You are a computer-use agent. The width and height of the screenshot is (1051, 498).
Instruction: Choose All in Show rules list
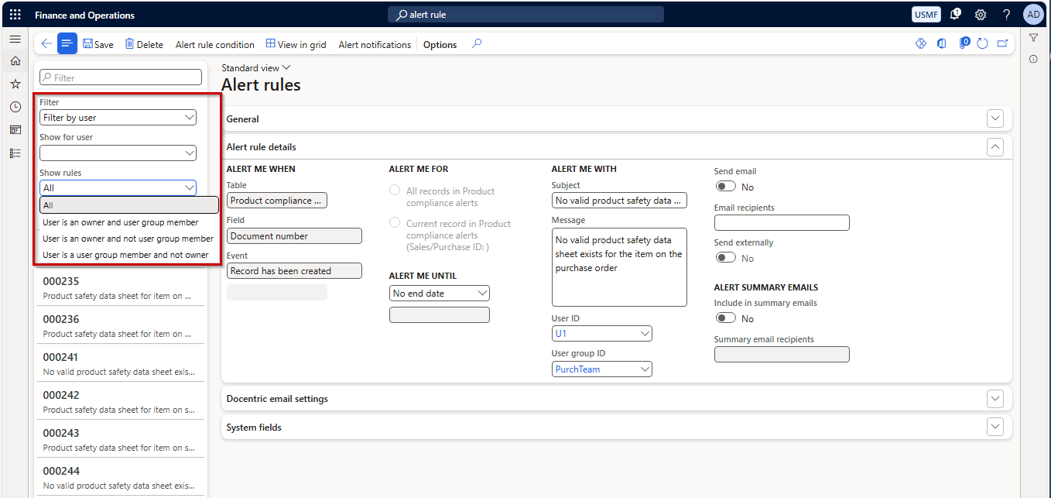(x=129, y=205)
